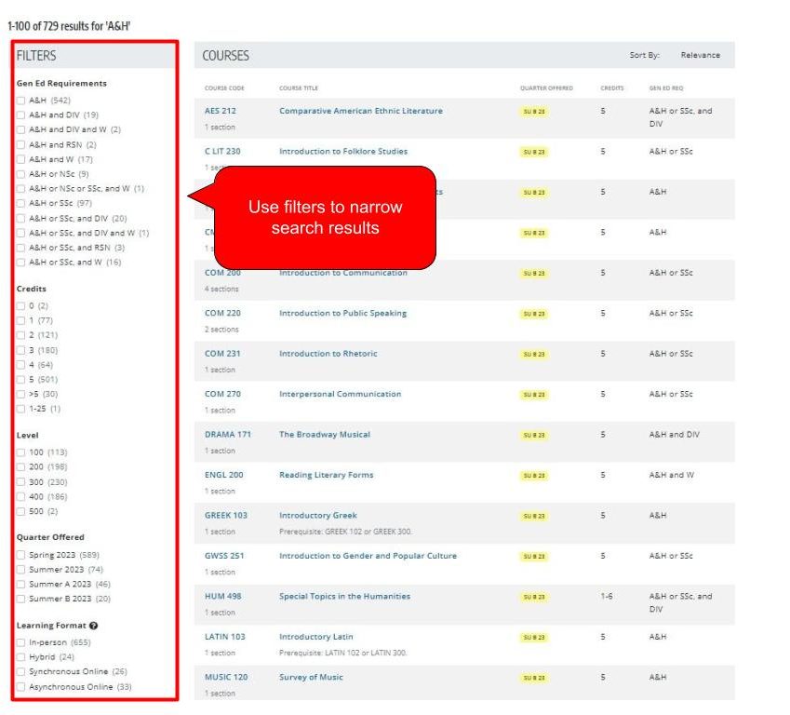The width and height of the screenshot is (790, 715).
Task: Check A&H or SSc, and RSN filter
Action: point(20,248)
